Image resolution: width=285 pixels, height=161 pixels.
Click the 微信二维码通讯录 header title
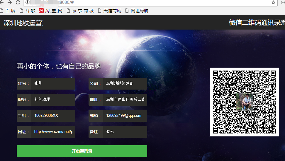coord(257,23)
